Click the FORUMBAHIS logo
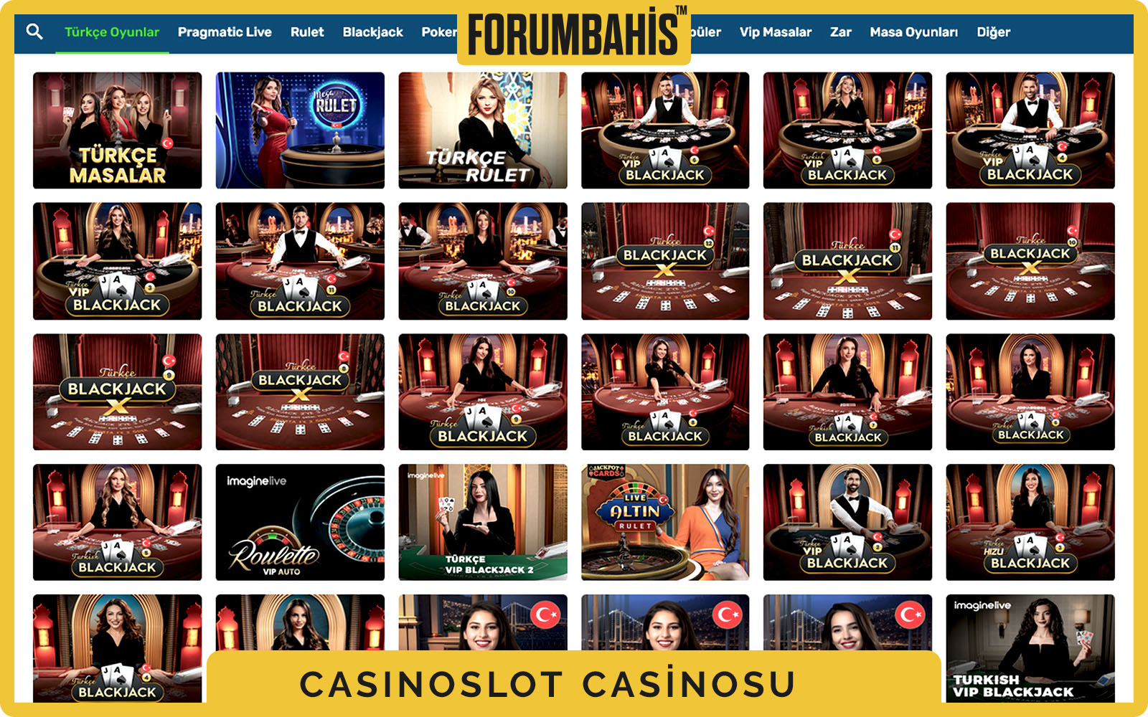The image size is (1148, 717). pos(574,32)
